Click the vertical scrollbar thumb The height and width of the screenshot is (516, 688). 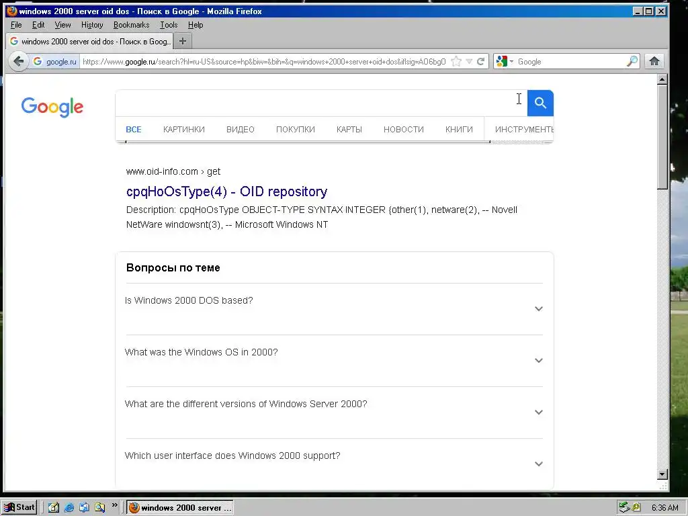click(662, 137)
